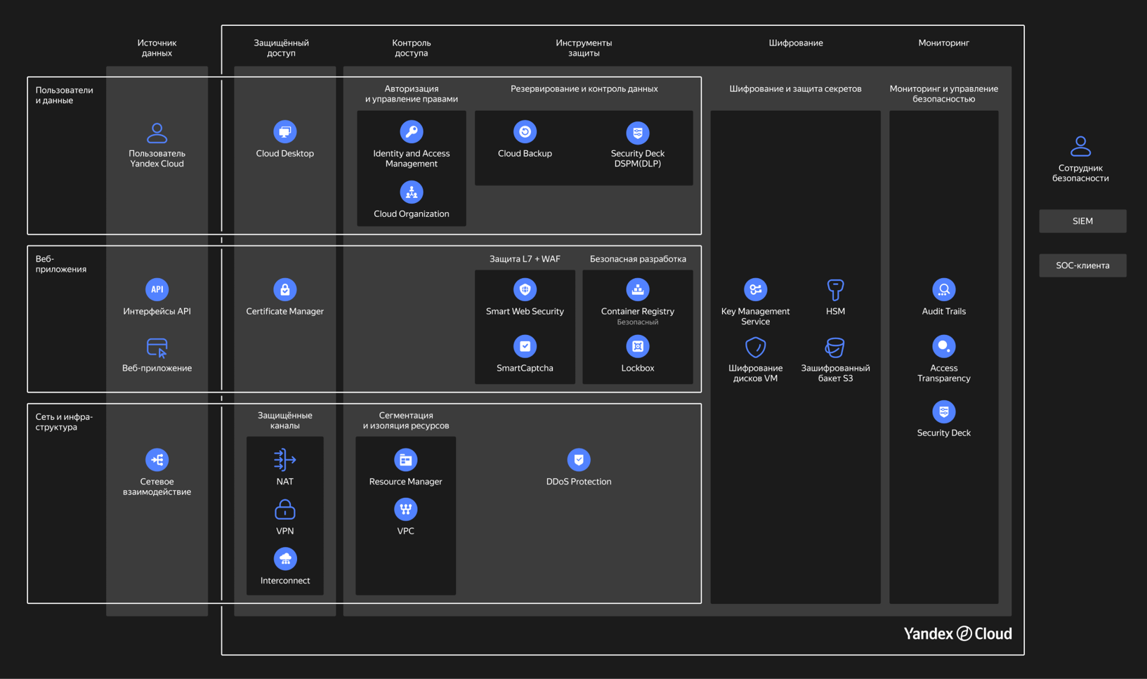Select the SmartCaptcha icon
This screenshot has width=1147, height=679.
(x=525, y=346)
